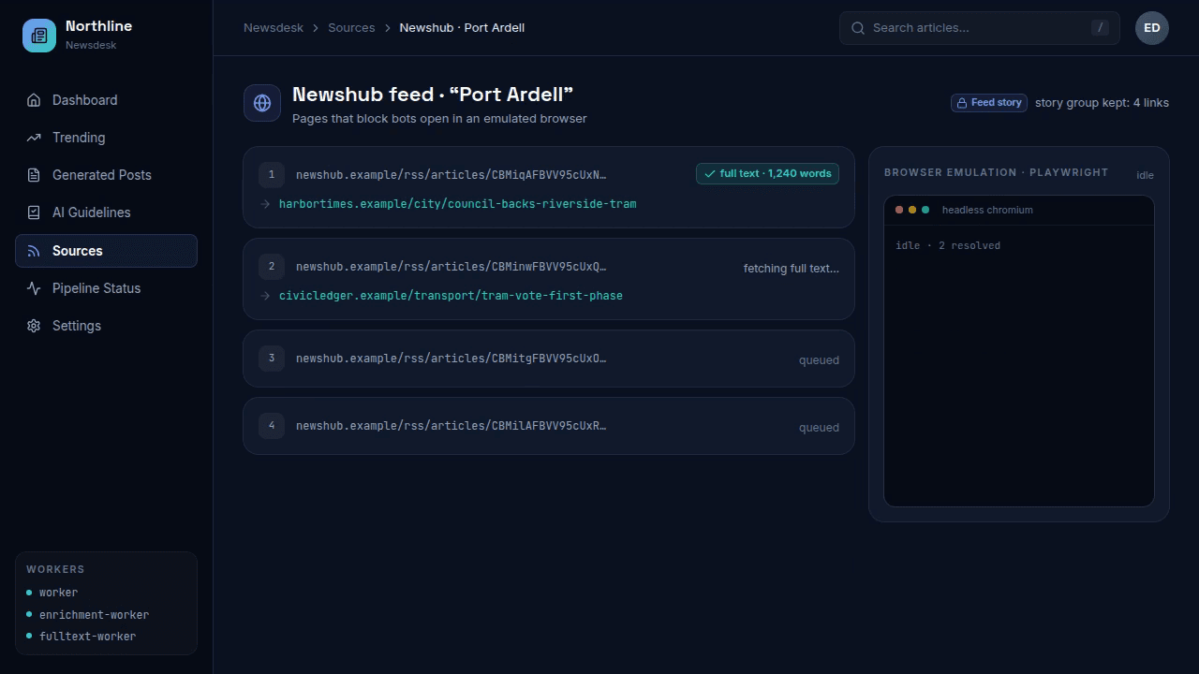
Task: Open Settings from sidebar label
Action: point(77,326)
